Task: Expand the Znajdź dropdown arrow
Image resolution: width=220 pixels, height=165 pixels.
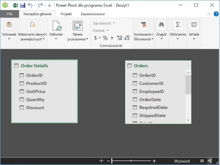Action: (161, 39)
